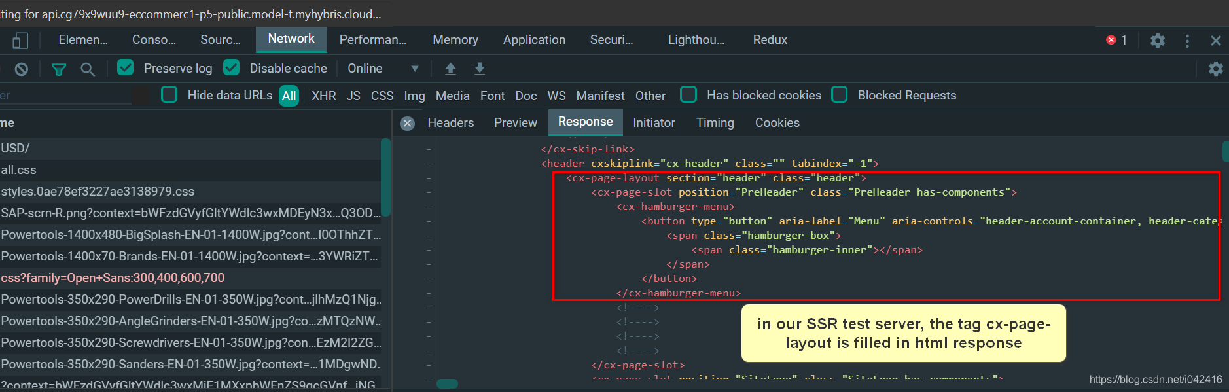Select the all.css request
Image resolution: width=1229 pixels, height=392 pixels.
click(190, 170)
